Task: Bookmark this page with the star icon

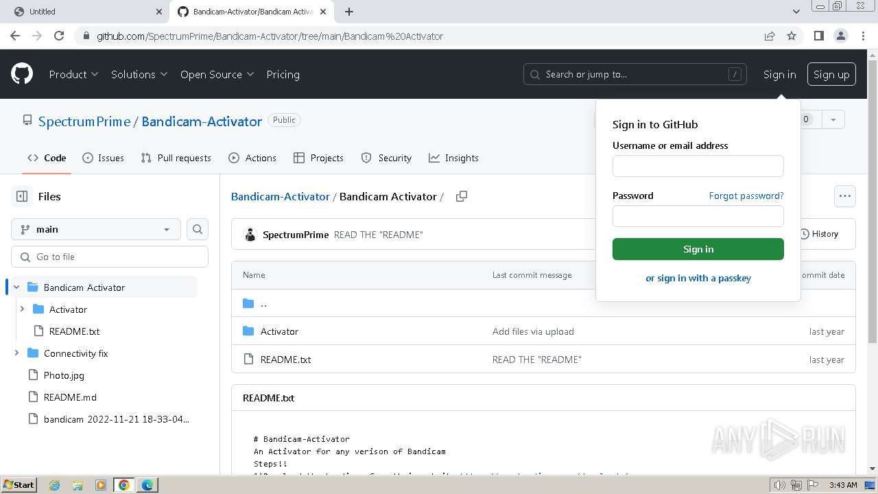Action: tap(792, 36)
